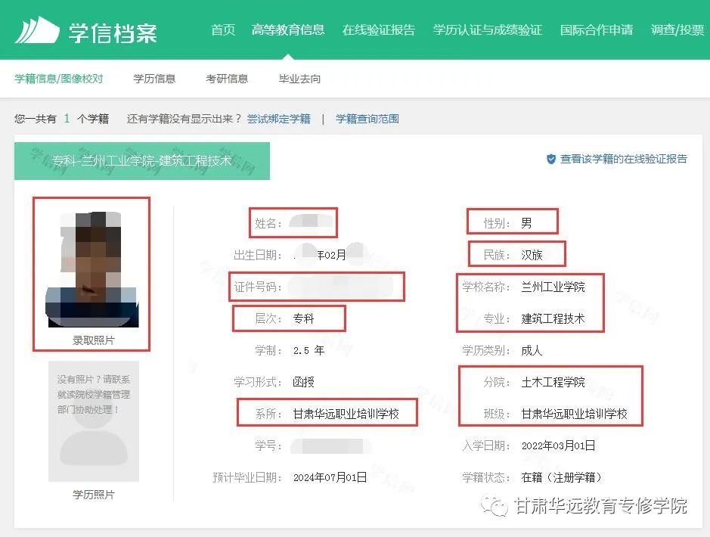Screen dimensions: 710x537
Task: Switch to the 学历信息 tab
Action: click(x=154, y=79)
